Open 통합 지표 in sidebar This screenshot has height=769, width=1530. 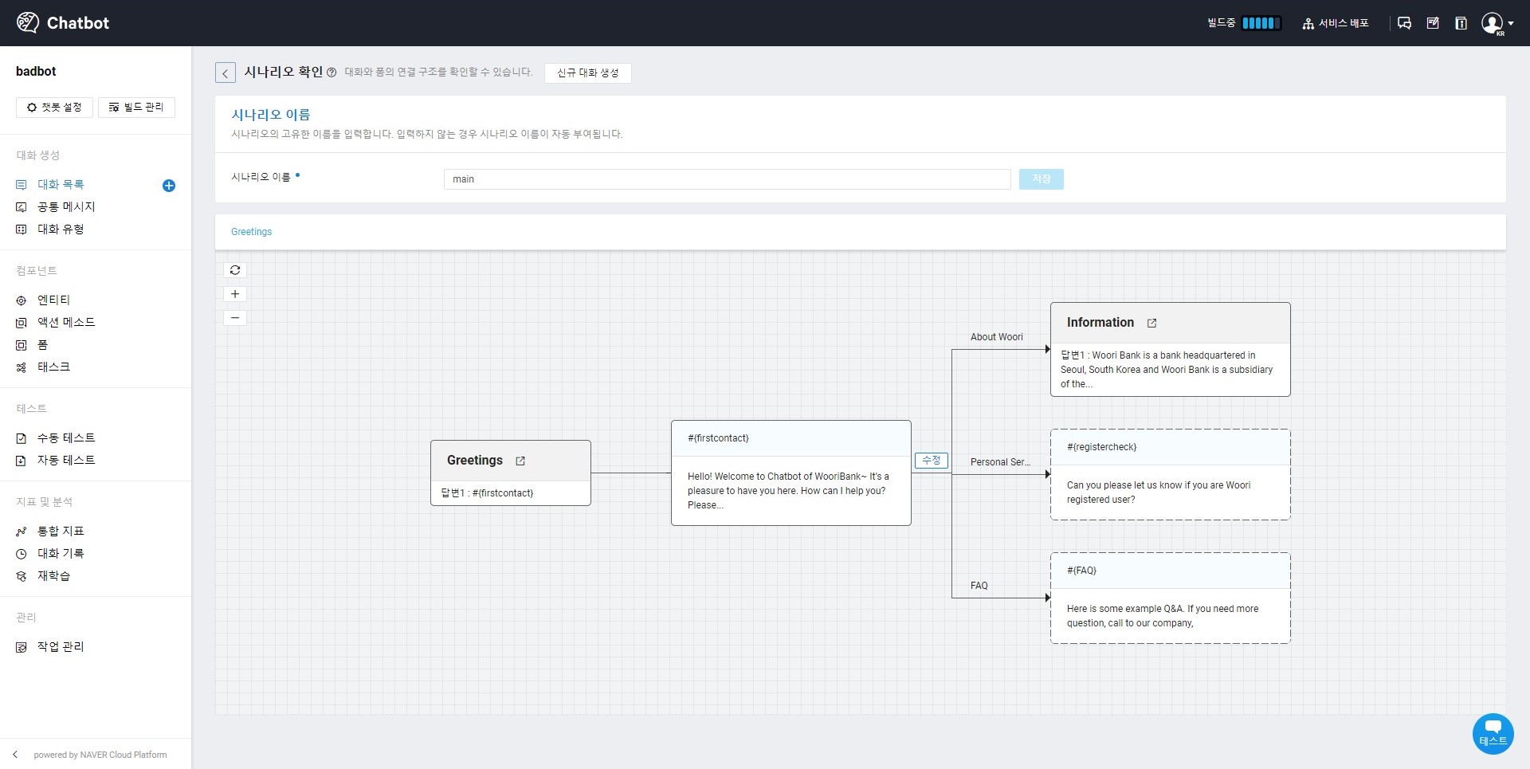[x=61, y=531]
